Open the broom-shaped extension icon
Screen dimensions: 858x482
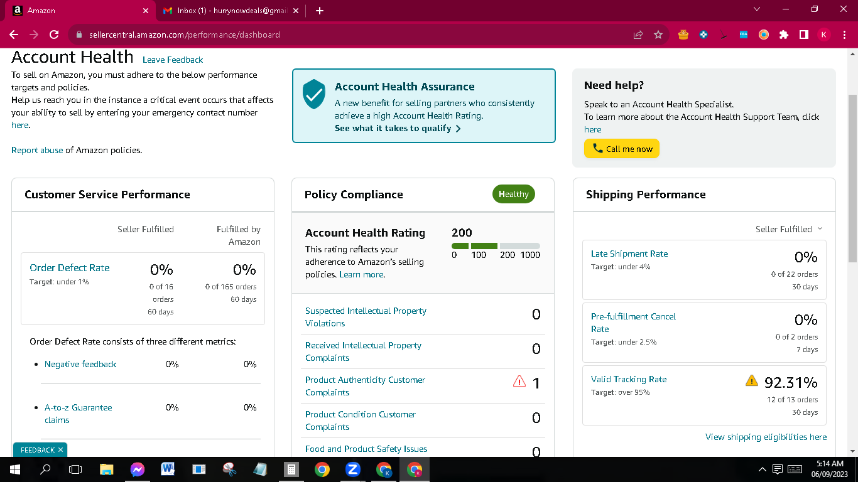(724, 35)
